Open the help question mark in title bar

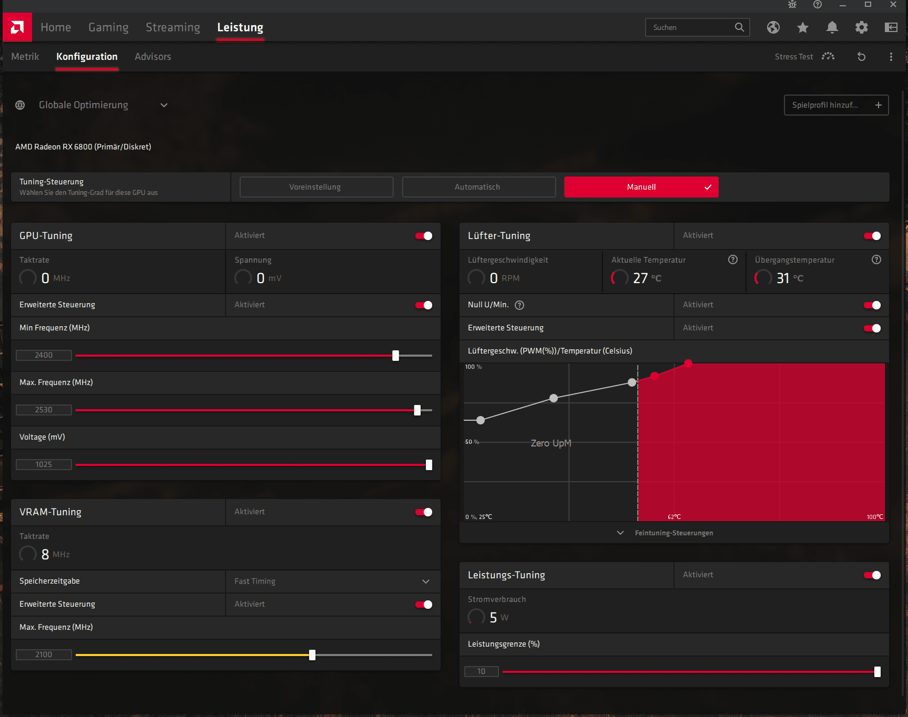click(x=818, y=5)
